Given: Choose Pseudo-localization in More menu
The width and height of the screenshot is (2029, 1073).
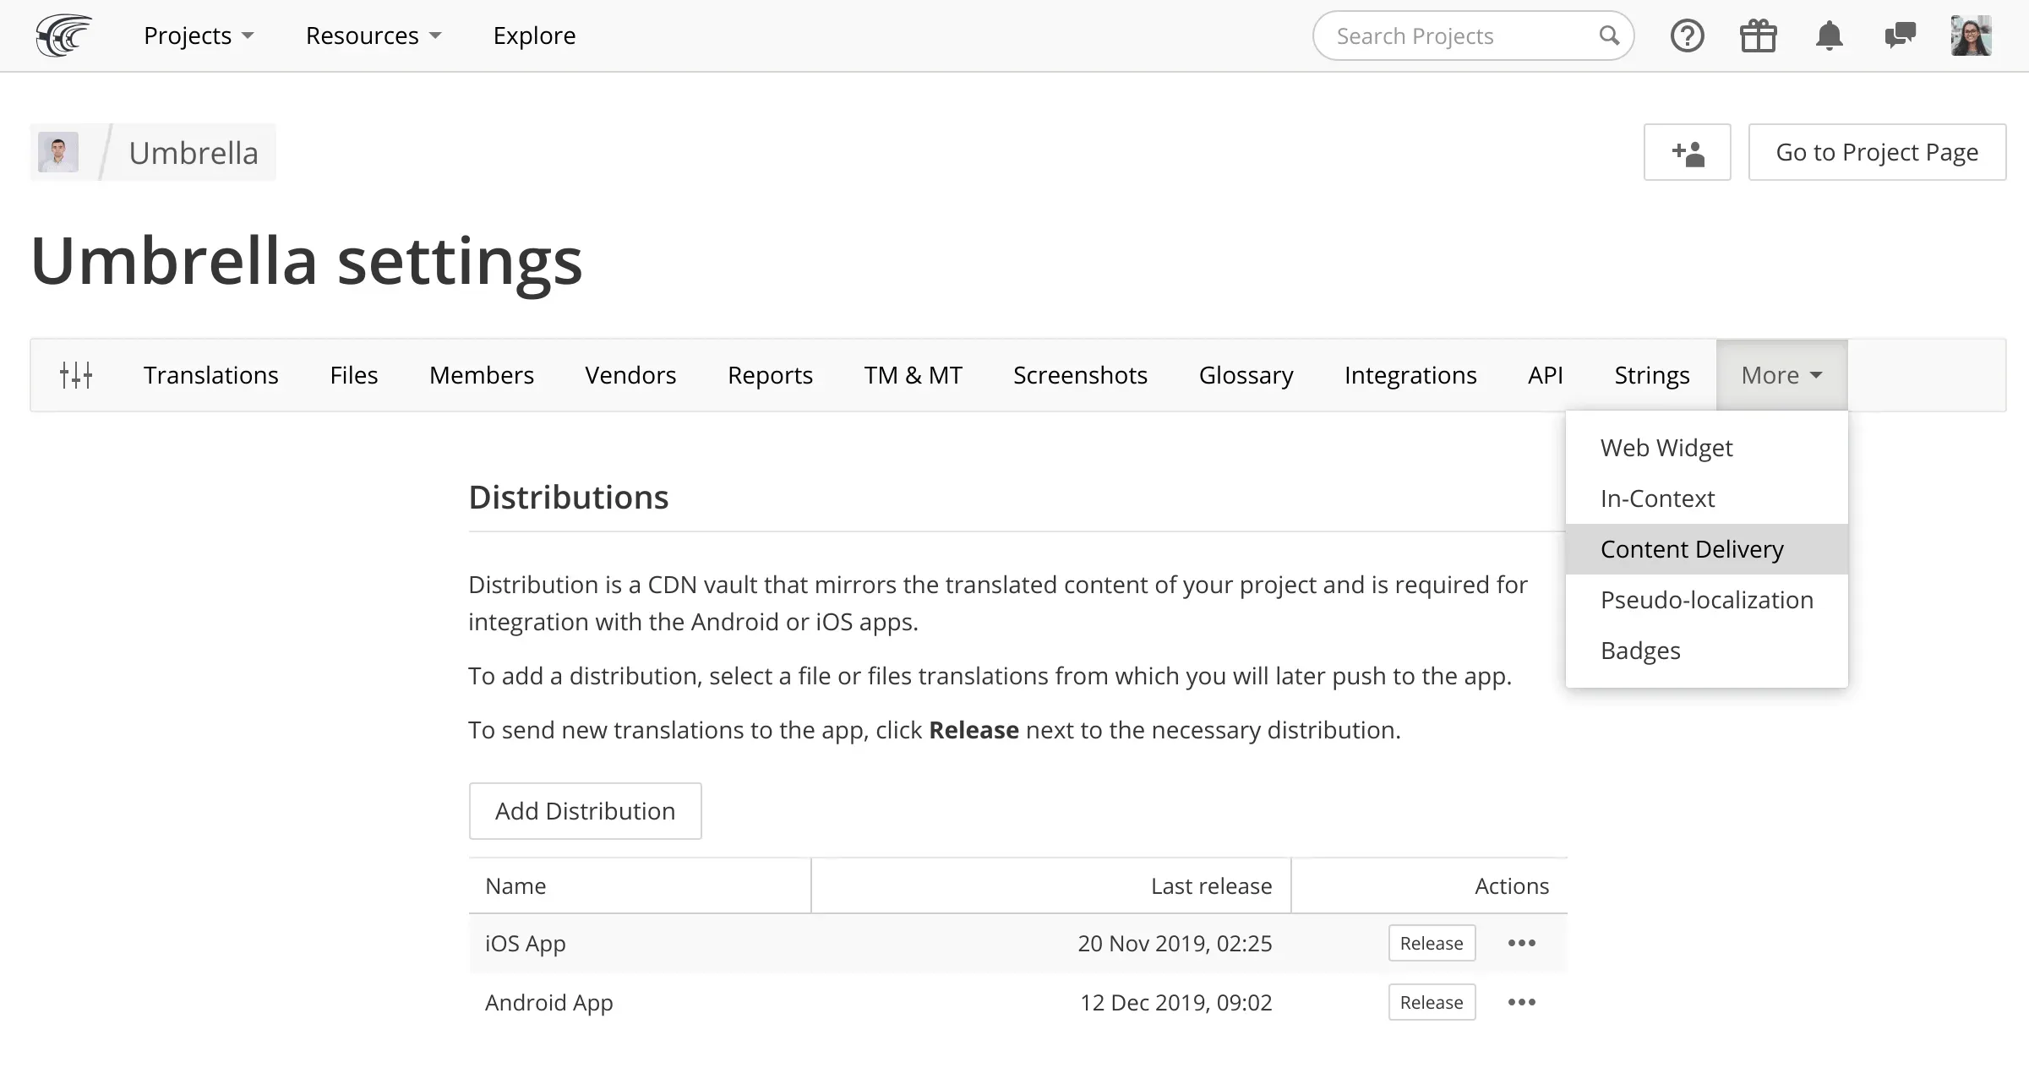Looking at the screenshot, I should coord(1706,600).
